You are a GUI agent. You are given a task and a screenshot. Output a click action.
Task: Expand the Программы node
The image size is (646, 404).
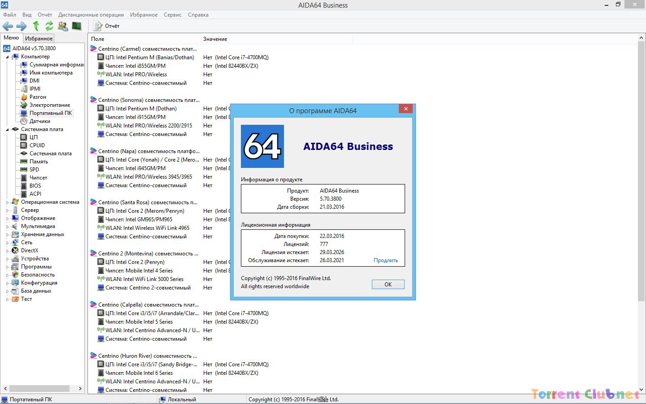pos(7,267)
